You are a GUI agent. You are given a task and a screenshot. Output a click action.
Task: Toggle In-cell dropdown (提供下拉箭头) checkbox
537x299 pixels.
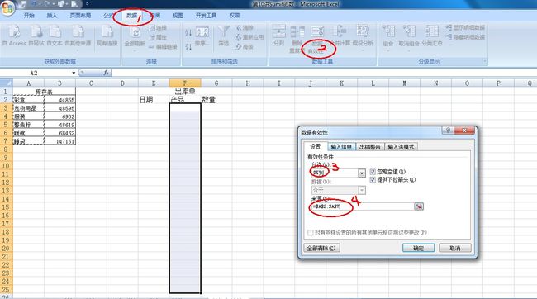pos(373,179)
